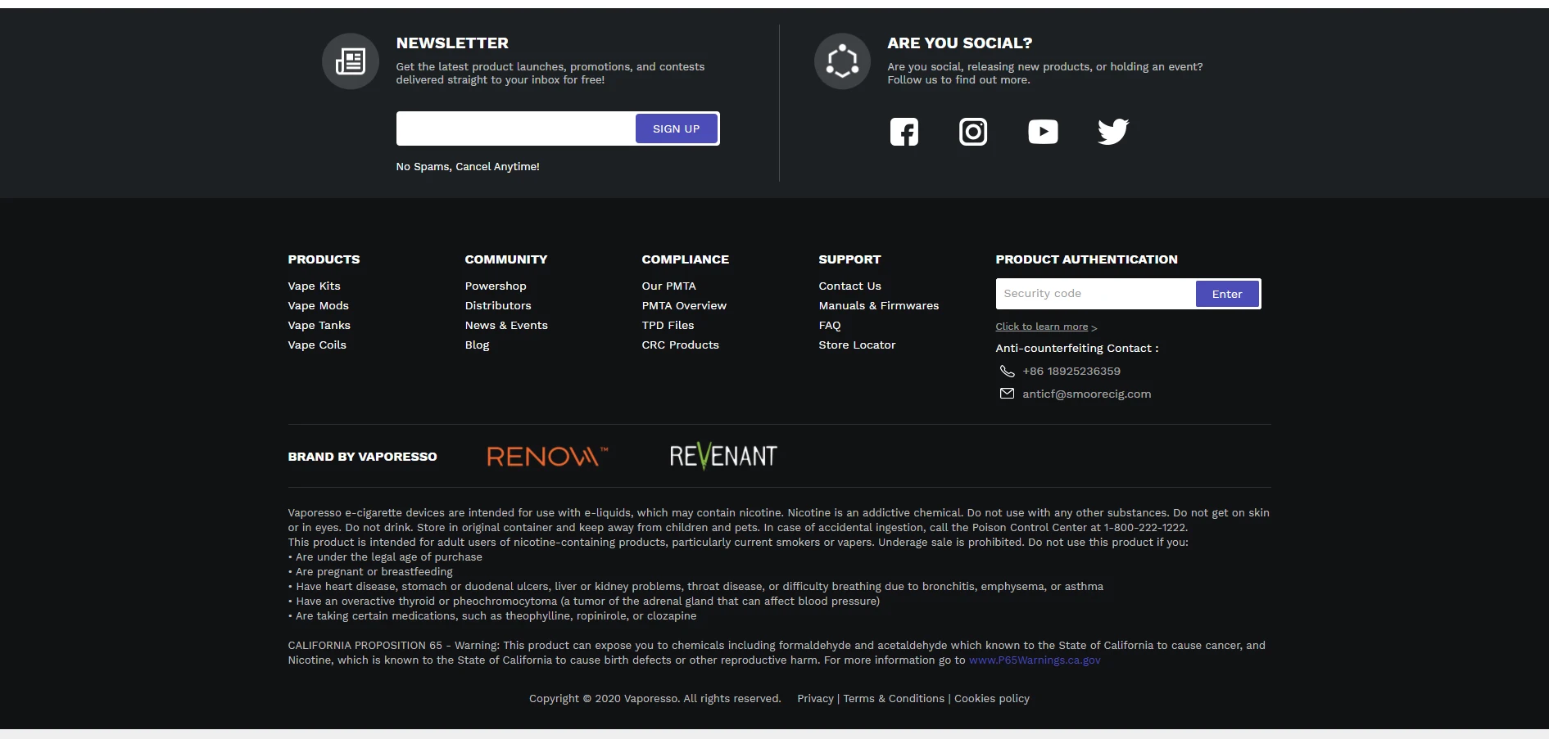Open the Store Locator link
The width and height of the screenshot is (1549, 739).
857,345
